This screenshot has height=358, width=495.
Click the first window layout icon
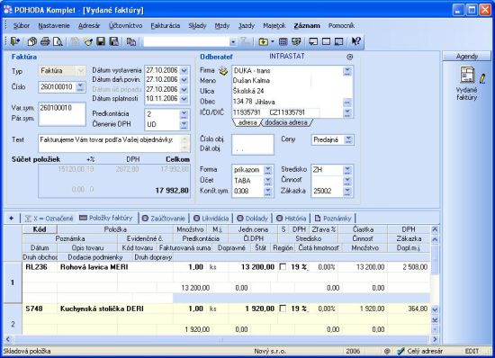313,41
